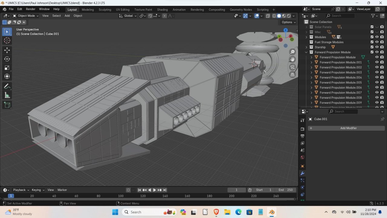Activate the Annotate pencil tool
Screen dimensions: 387x218
point(7,87)
